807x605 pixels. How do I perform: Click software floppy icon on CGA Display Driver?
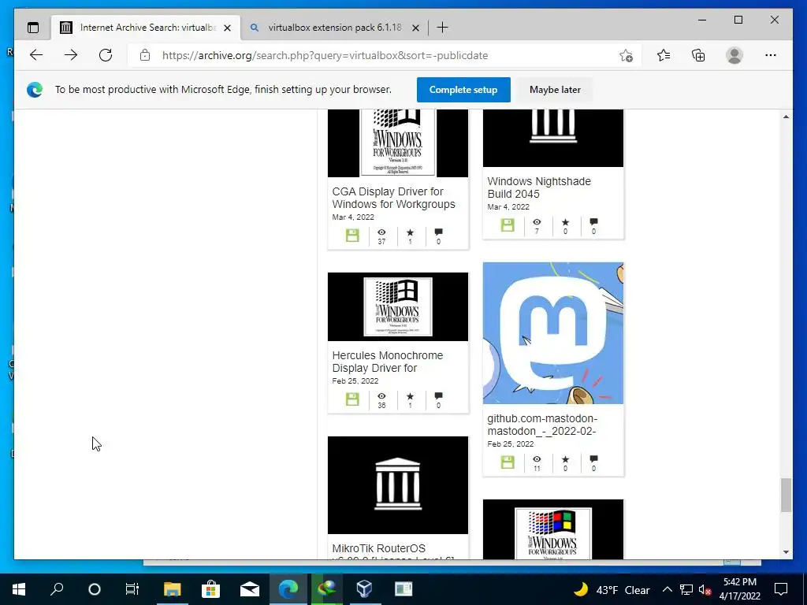[x=352, y=236]
